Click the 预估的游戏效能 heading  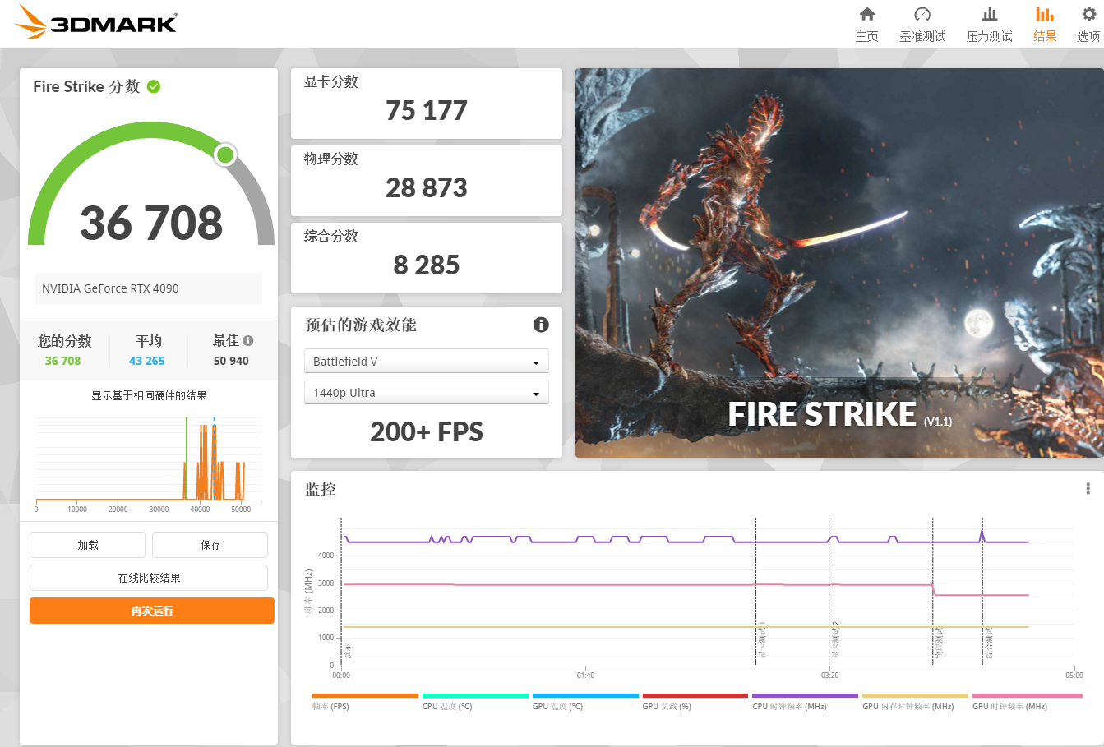[x=361, y=325]
